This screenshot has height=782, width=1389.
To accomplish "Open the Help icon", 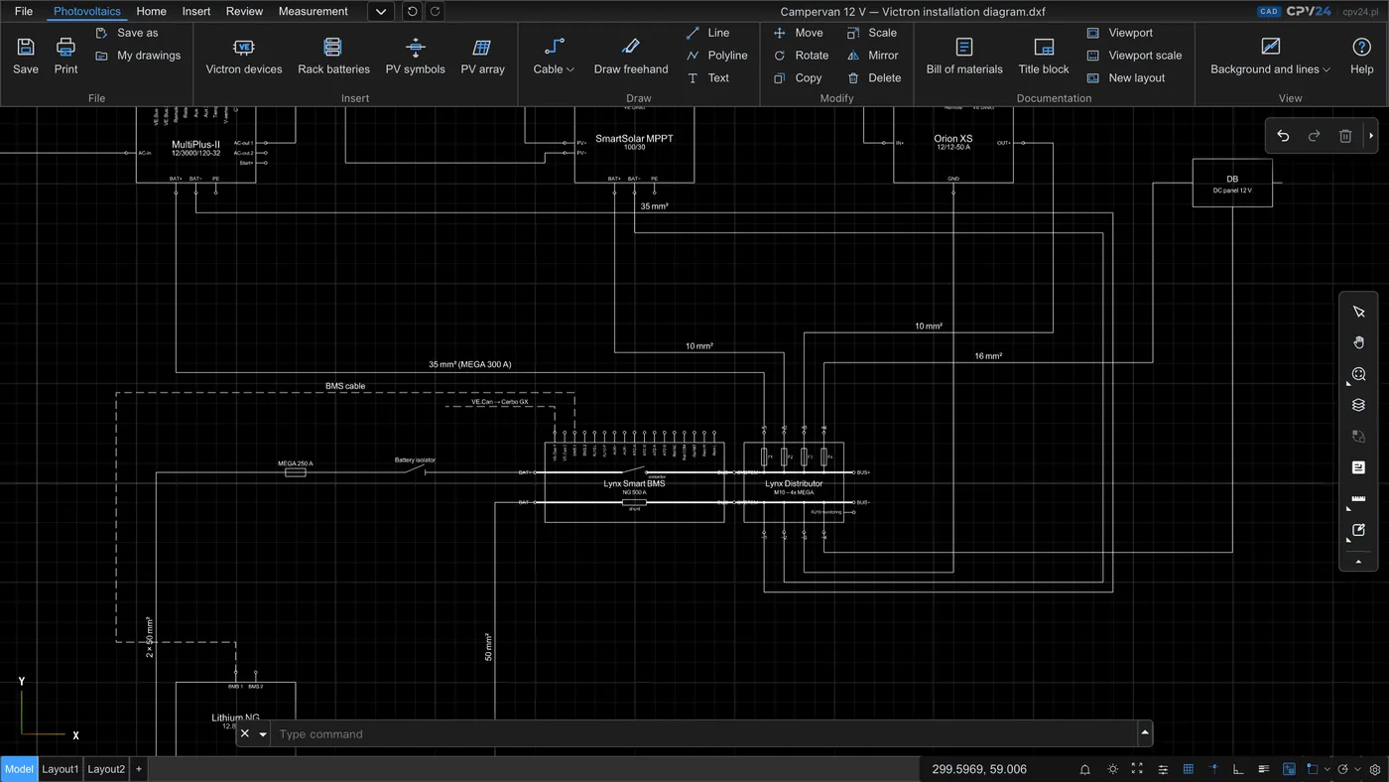I will (1361, 47).
